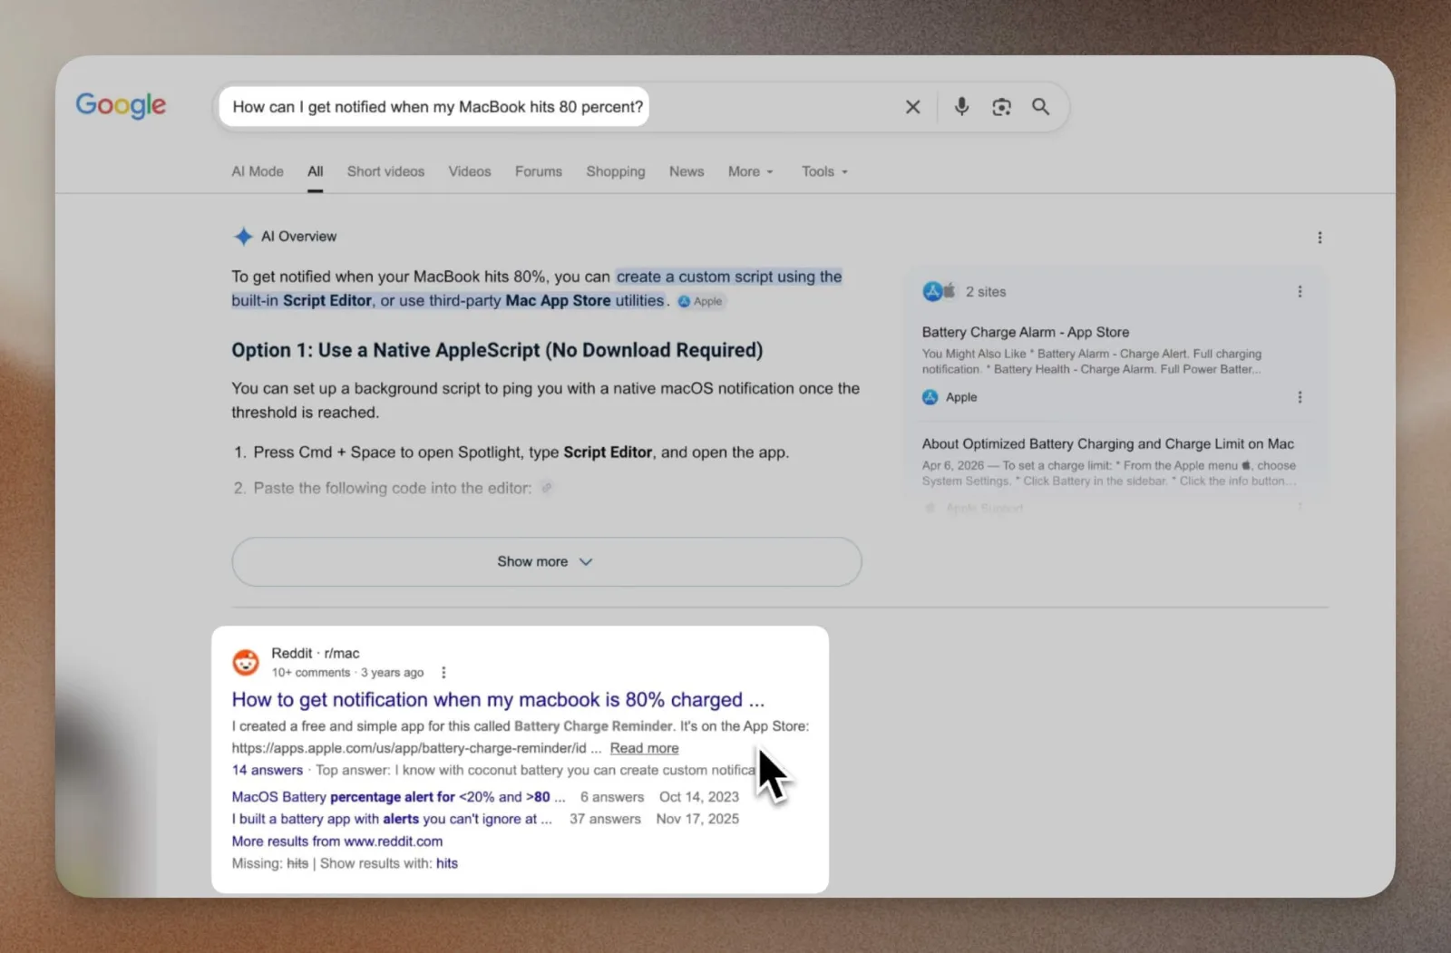The height and width of the screenshot is (953, 1451).
Task: Click the Apple source chip in overview
Action: (x=700, y=301)
